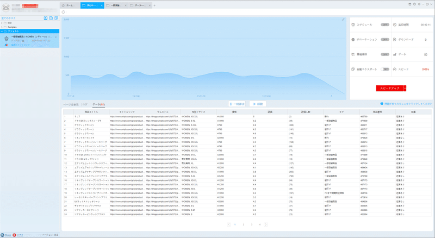Screen dimensions: 435x238
Task: Click the IPローテーション globe icon
Action: click(x=353, y=40)
